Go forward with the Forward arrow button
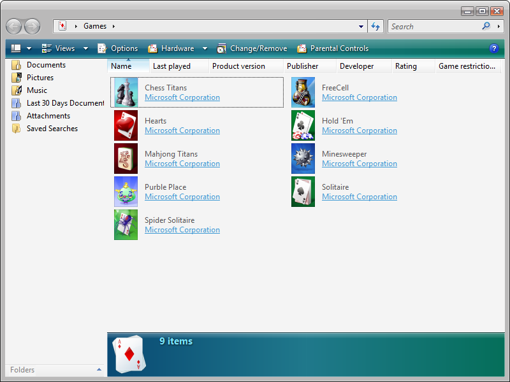This screenshot has height=382, width=510. click(x=33, y=26)
